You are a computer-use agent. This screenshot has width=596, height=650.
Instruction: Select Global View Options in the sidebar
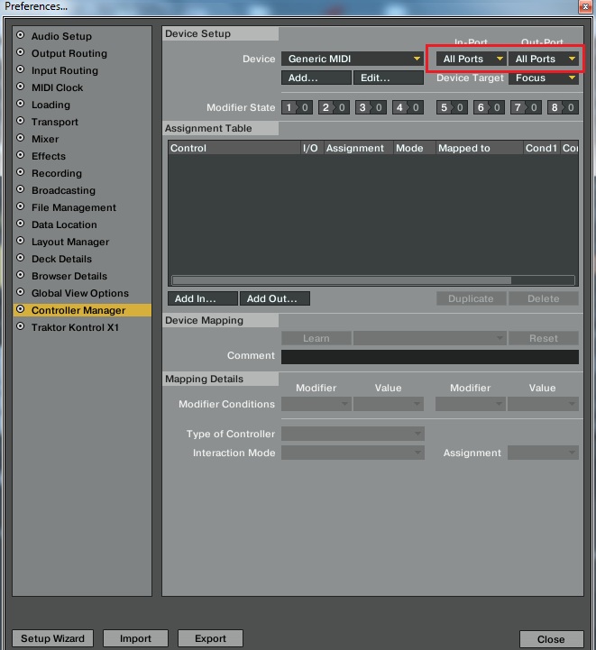coord(82,293)
